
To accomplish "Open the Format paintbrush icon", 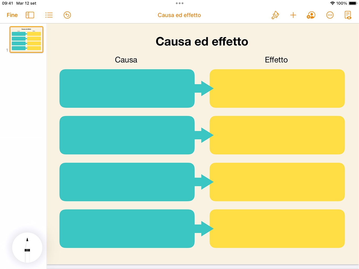I will (275, 15).
